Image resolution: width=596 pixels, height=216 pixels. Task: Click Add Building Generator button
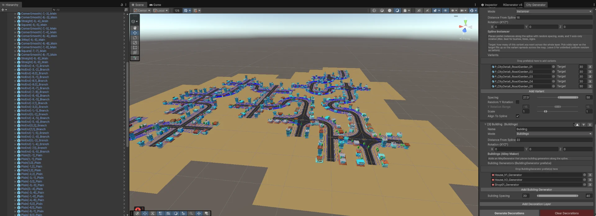536,190
